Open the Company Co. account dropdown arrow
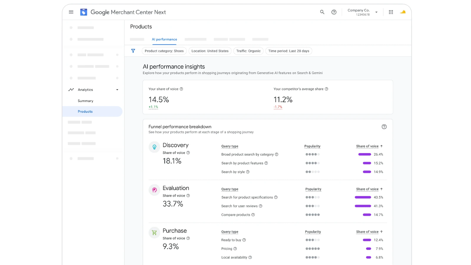This screenshot has width=471, height=265. pos(376,12)
